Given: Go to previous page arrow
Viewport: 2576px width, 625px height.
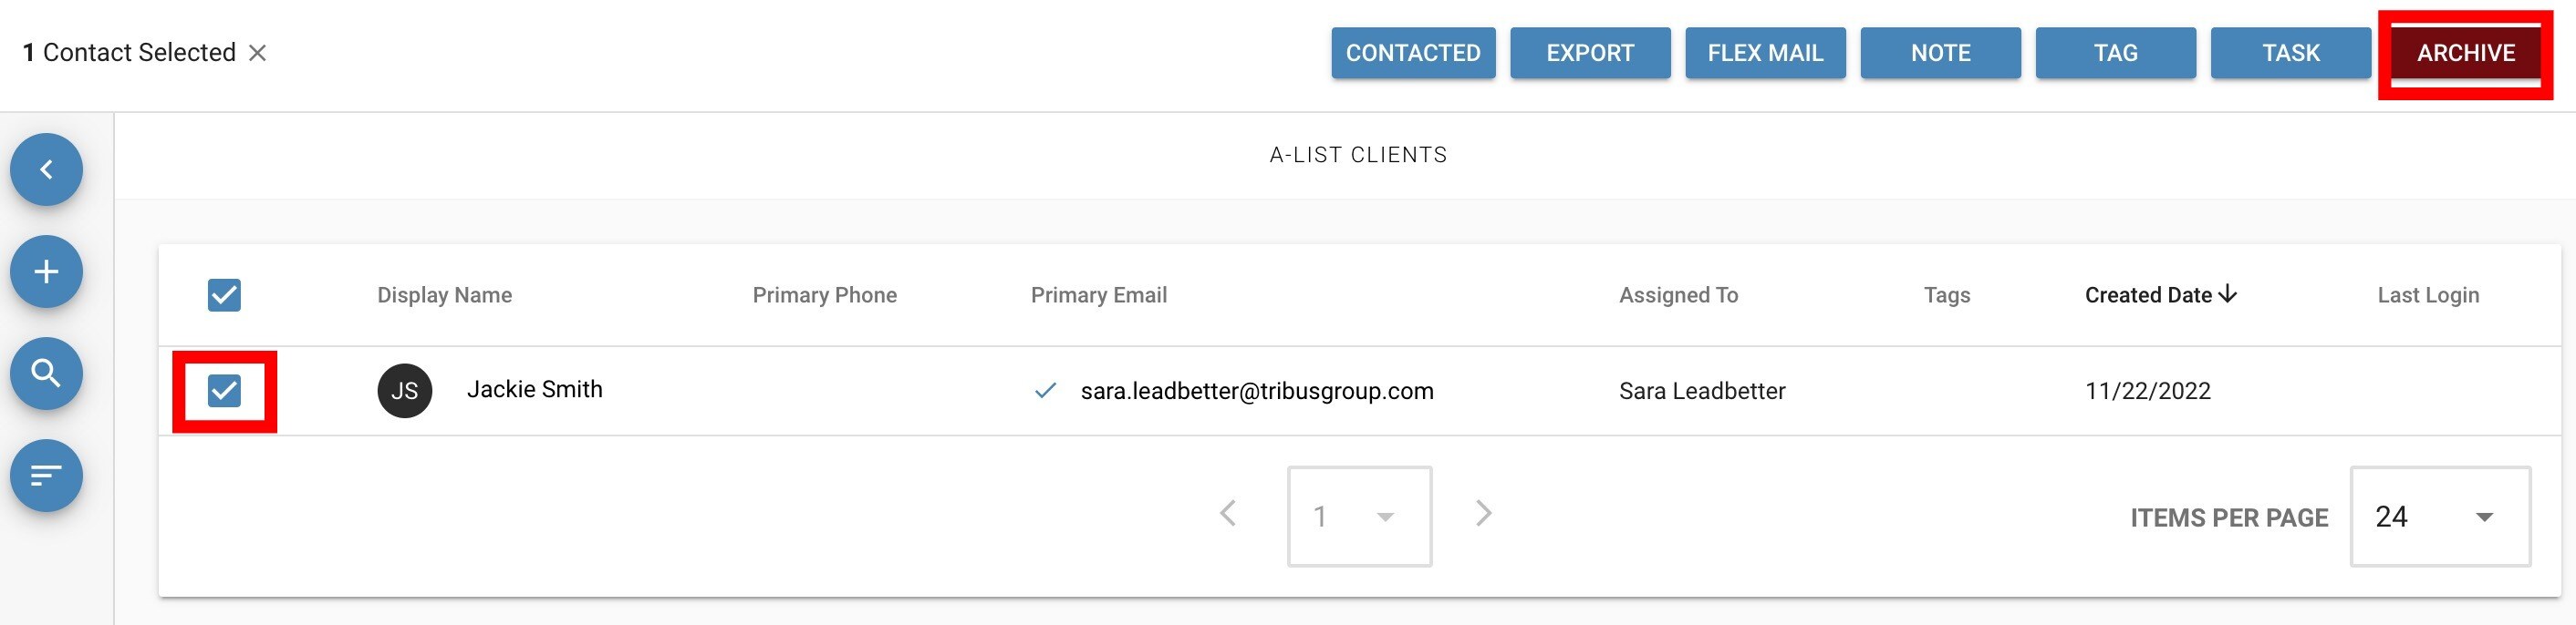Looking at the screenshot, I should point(1228,513).
